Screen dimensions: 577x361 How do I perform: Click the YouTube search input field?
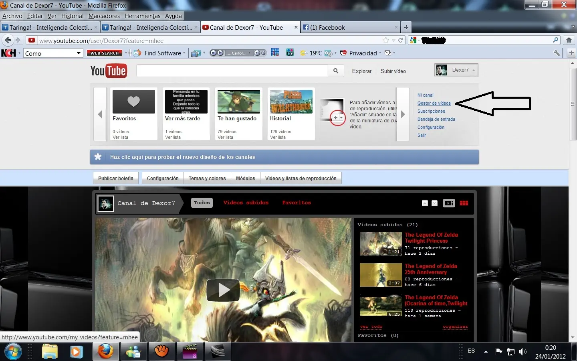point(232,71)
